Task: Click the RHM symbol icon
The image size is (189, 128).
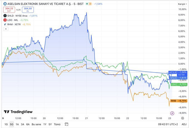Action: click(x=5, y=24)
